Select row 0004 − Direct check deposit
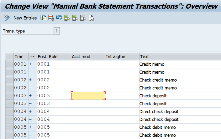Viewport: 221px width, 139px height. [x=9, y=119]
